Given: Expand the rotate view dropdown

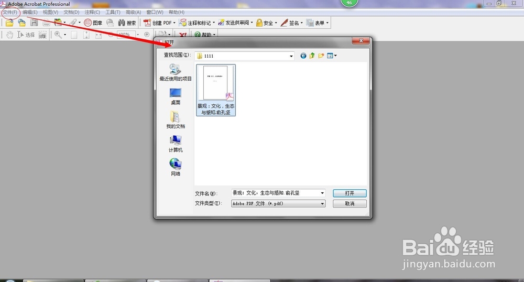Looking at the screenshot, I should (x=169, y=35).
